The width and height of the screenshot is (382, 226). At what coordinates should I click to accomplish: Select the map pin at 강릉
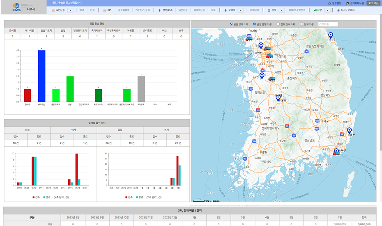330,36
